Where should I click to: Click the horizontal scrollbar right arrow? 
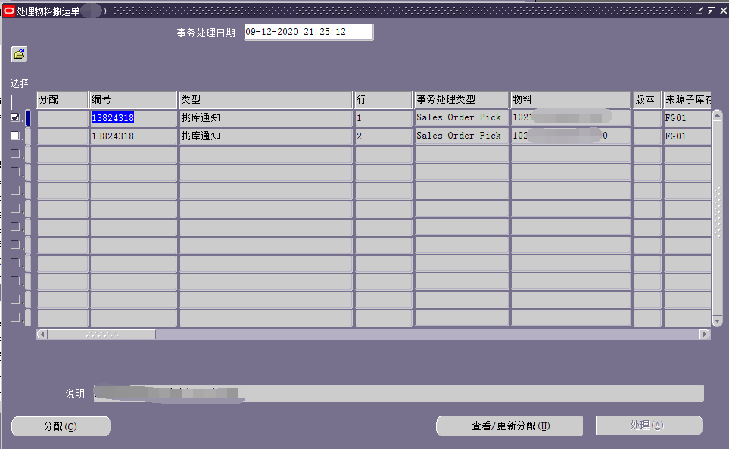pos(705,334)
